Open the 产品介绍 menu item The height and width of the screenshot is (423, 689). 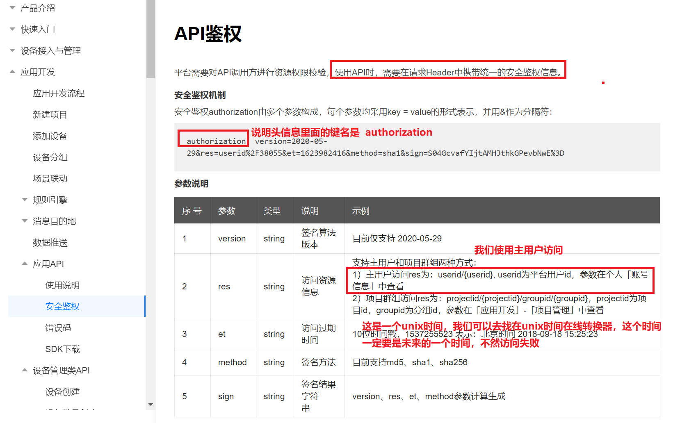point(38,8)
